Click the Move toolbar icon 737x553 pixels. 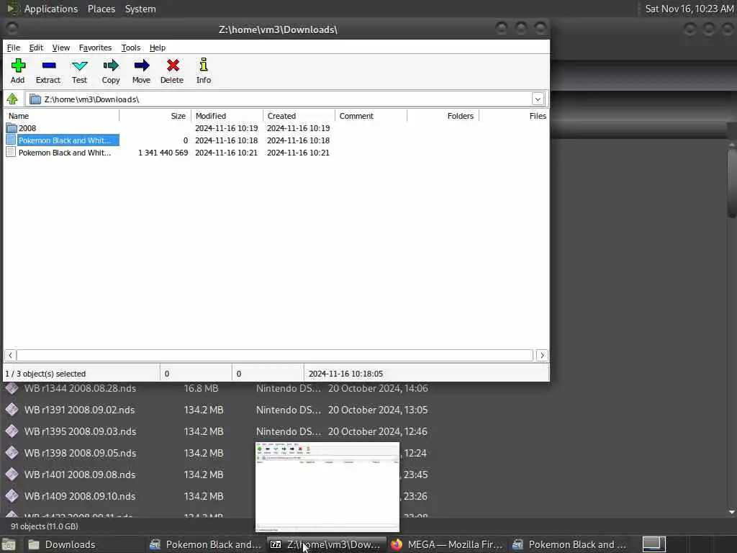coord(142,66)
